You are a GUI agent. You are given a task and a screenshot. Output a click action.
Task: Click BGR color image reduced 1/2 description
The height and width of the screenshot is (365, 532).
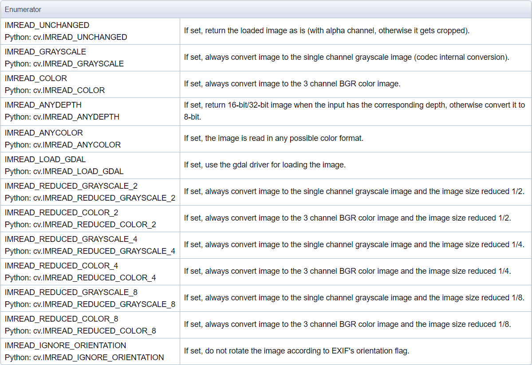pos(347,218)
